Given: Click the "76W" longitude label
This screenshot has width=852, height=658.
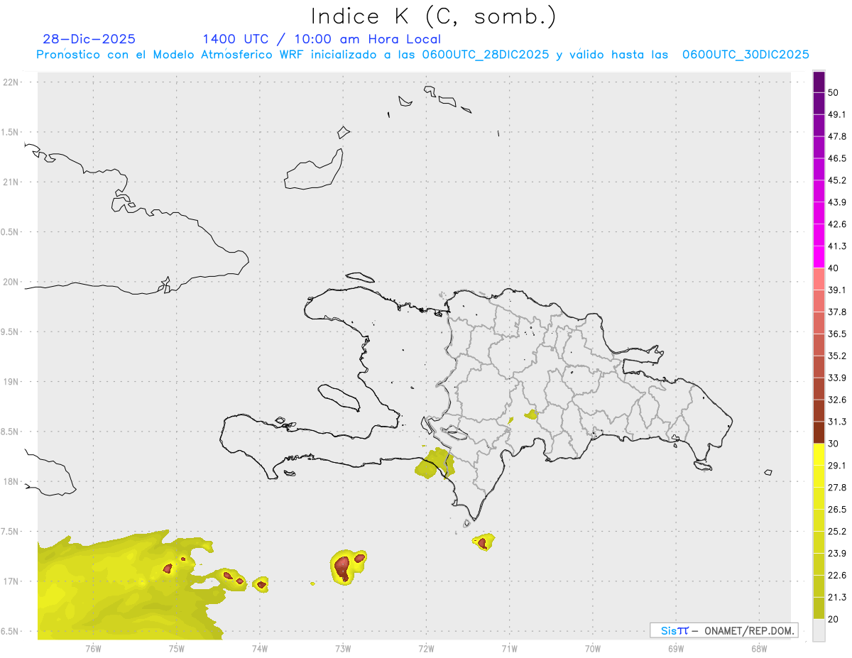Looking at the screenshot, I should point(93,648).
